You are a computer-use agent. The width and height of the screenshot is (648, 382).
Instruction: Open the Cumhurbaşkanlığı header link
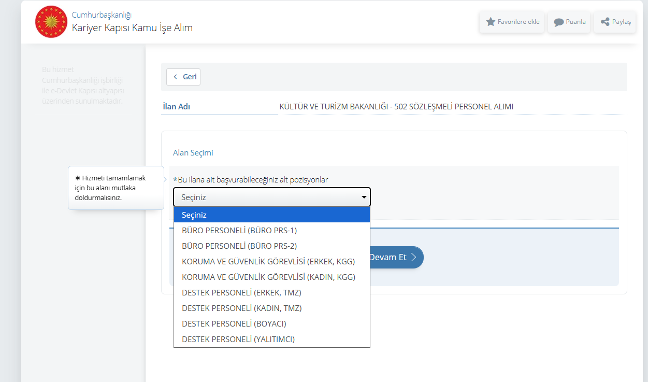tap(102, 15)
